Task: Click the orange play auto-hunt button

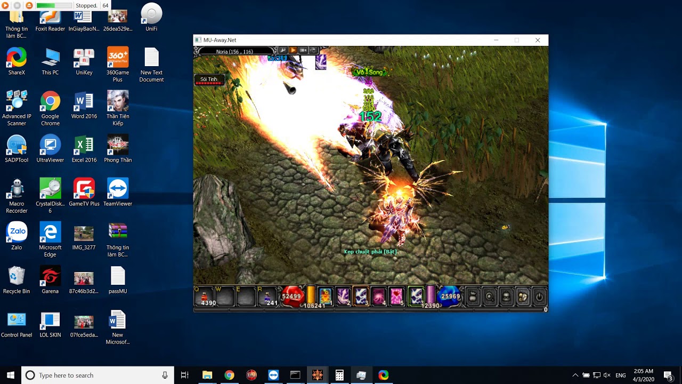Action: (x=293, y=51)
